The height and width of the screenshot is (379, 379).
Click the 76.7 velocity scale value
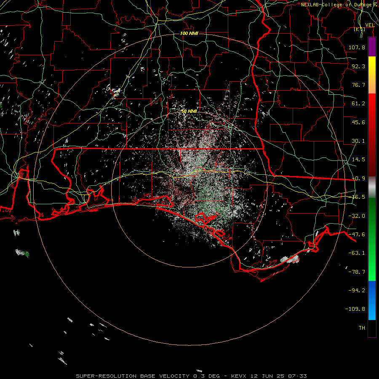[358, 85]
